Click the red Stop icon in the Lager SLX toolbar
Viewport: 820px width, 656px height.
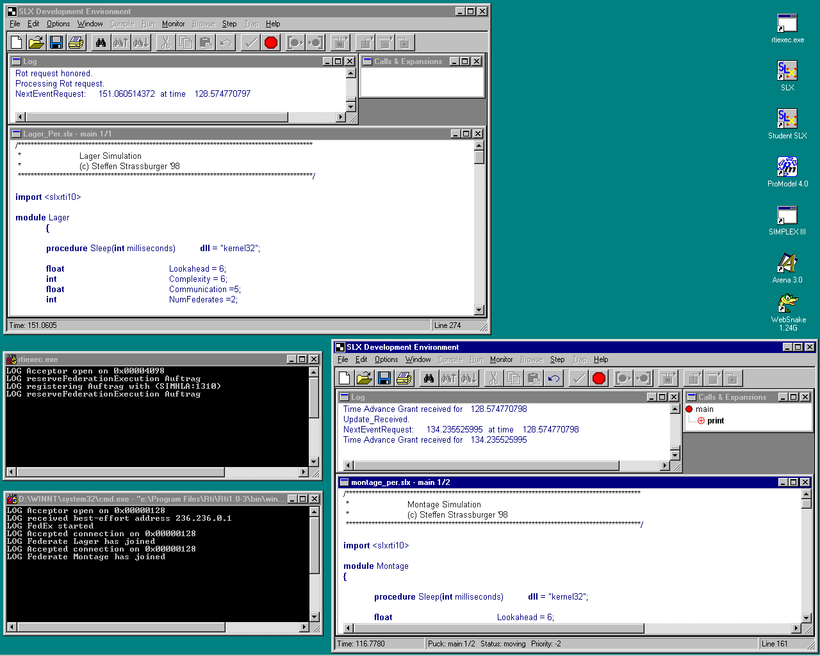[x=271, y=43]
